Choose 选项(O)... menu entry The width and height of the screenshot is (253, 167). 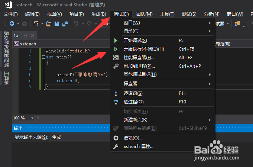(162, 138)
